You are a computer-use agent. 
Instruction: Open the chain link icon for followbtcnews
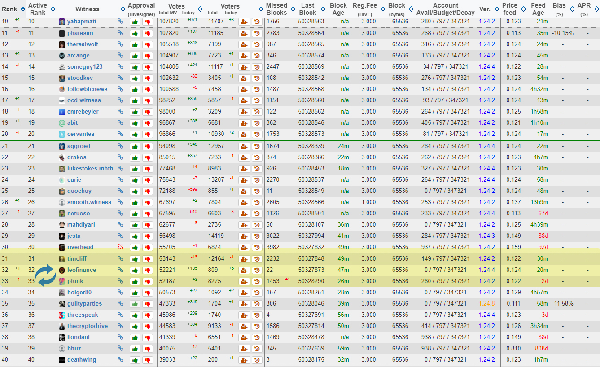[120, 89]
